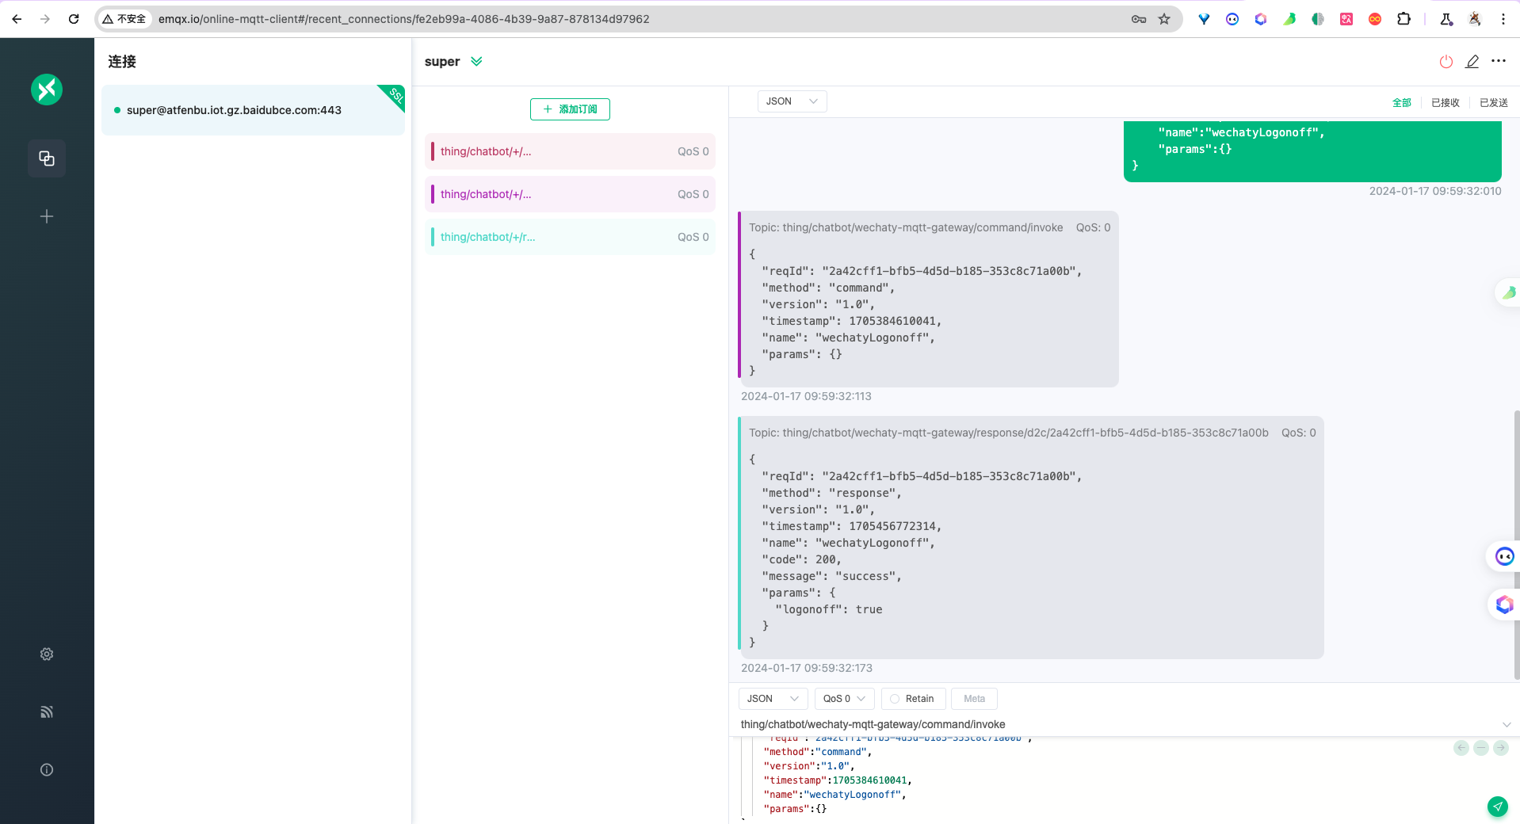Open the QoS 0 dropdown in the publish bar
Screen dimensions: 1520x824
pyautogui.click(x=844, y=699)
